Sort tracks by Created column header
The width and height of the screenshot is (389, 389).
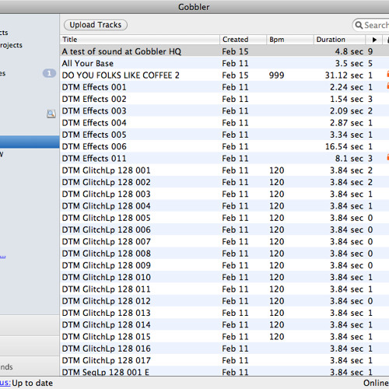(243, 40)
